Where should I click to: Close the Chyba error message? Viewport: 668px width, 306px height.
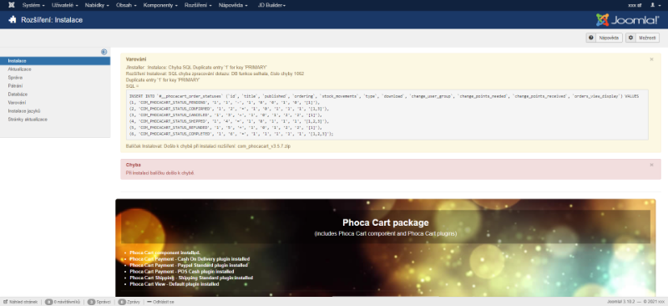[x=651, y=165]
